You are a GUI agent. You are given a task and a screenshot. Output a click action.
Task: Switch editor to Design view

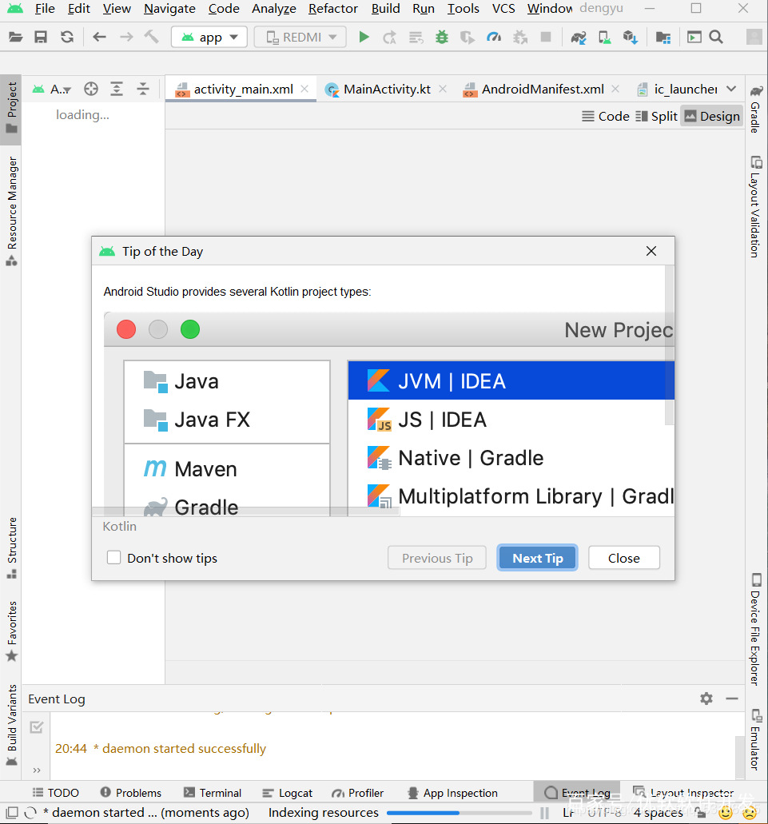[x=712, y=116]
